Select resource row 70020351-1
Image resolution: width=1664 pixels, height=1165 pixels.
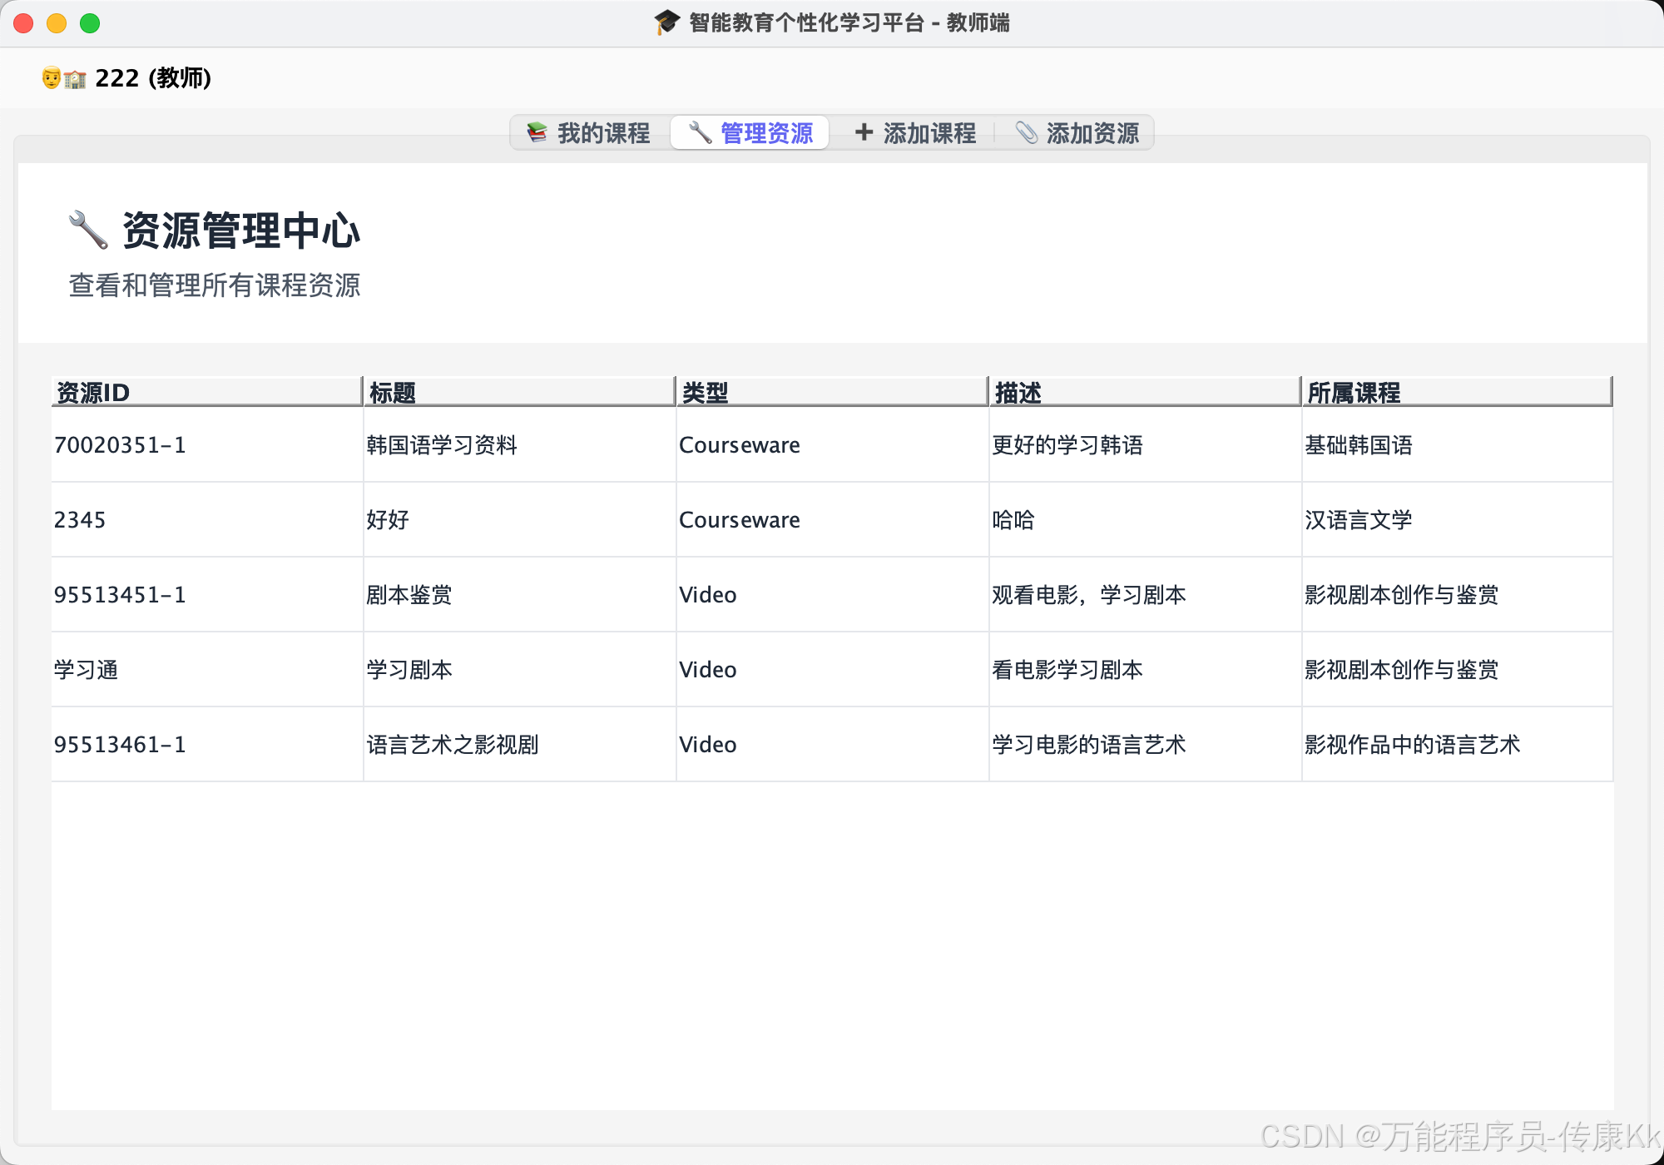coord(121,445)
